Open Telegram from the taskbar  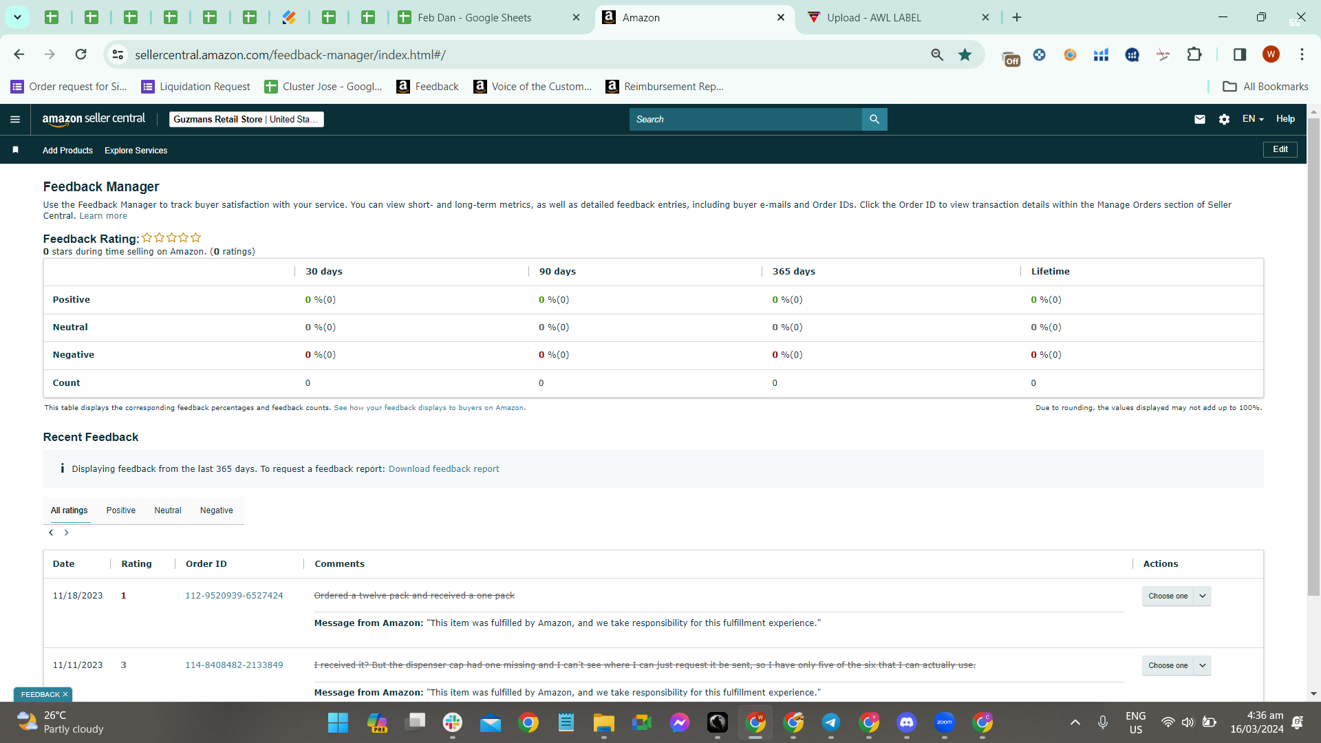coord(831,722)
